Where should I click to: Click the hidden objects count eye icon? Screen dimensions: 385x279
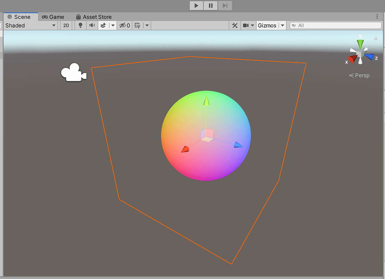click(122, 25)
